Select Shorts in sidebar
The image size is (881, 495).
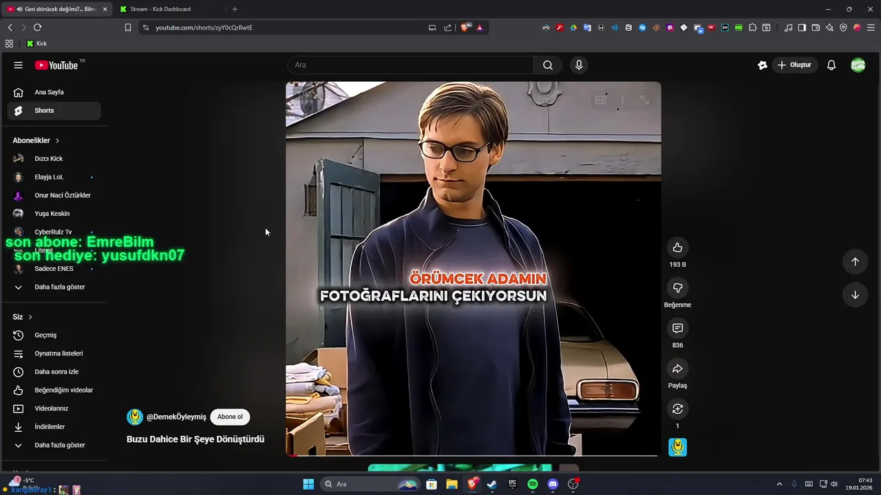point(54,111)
